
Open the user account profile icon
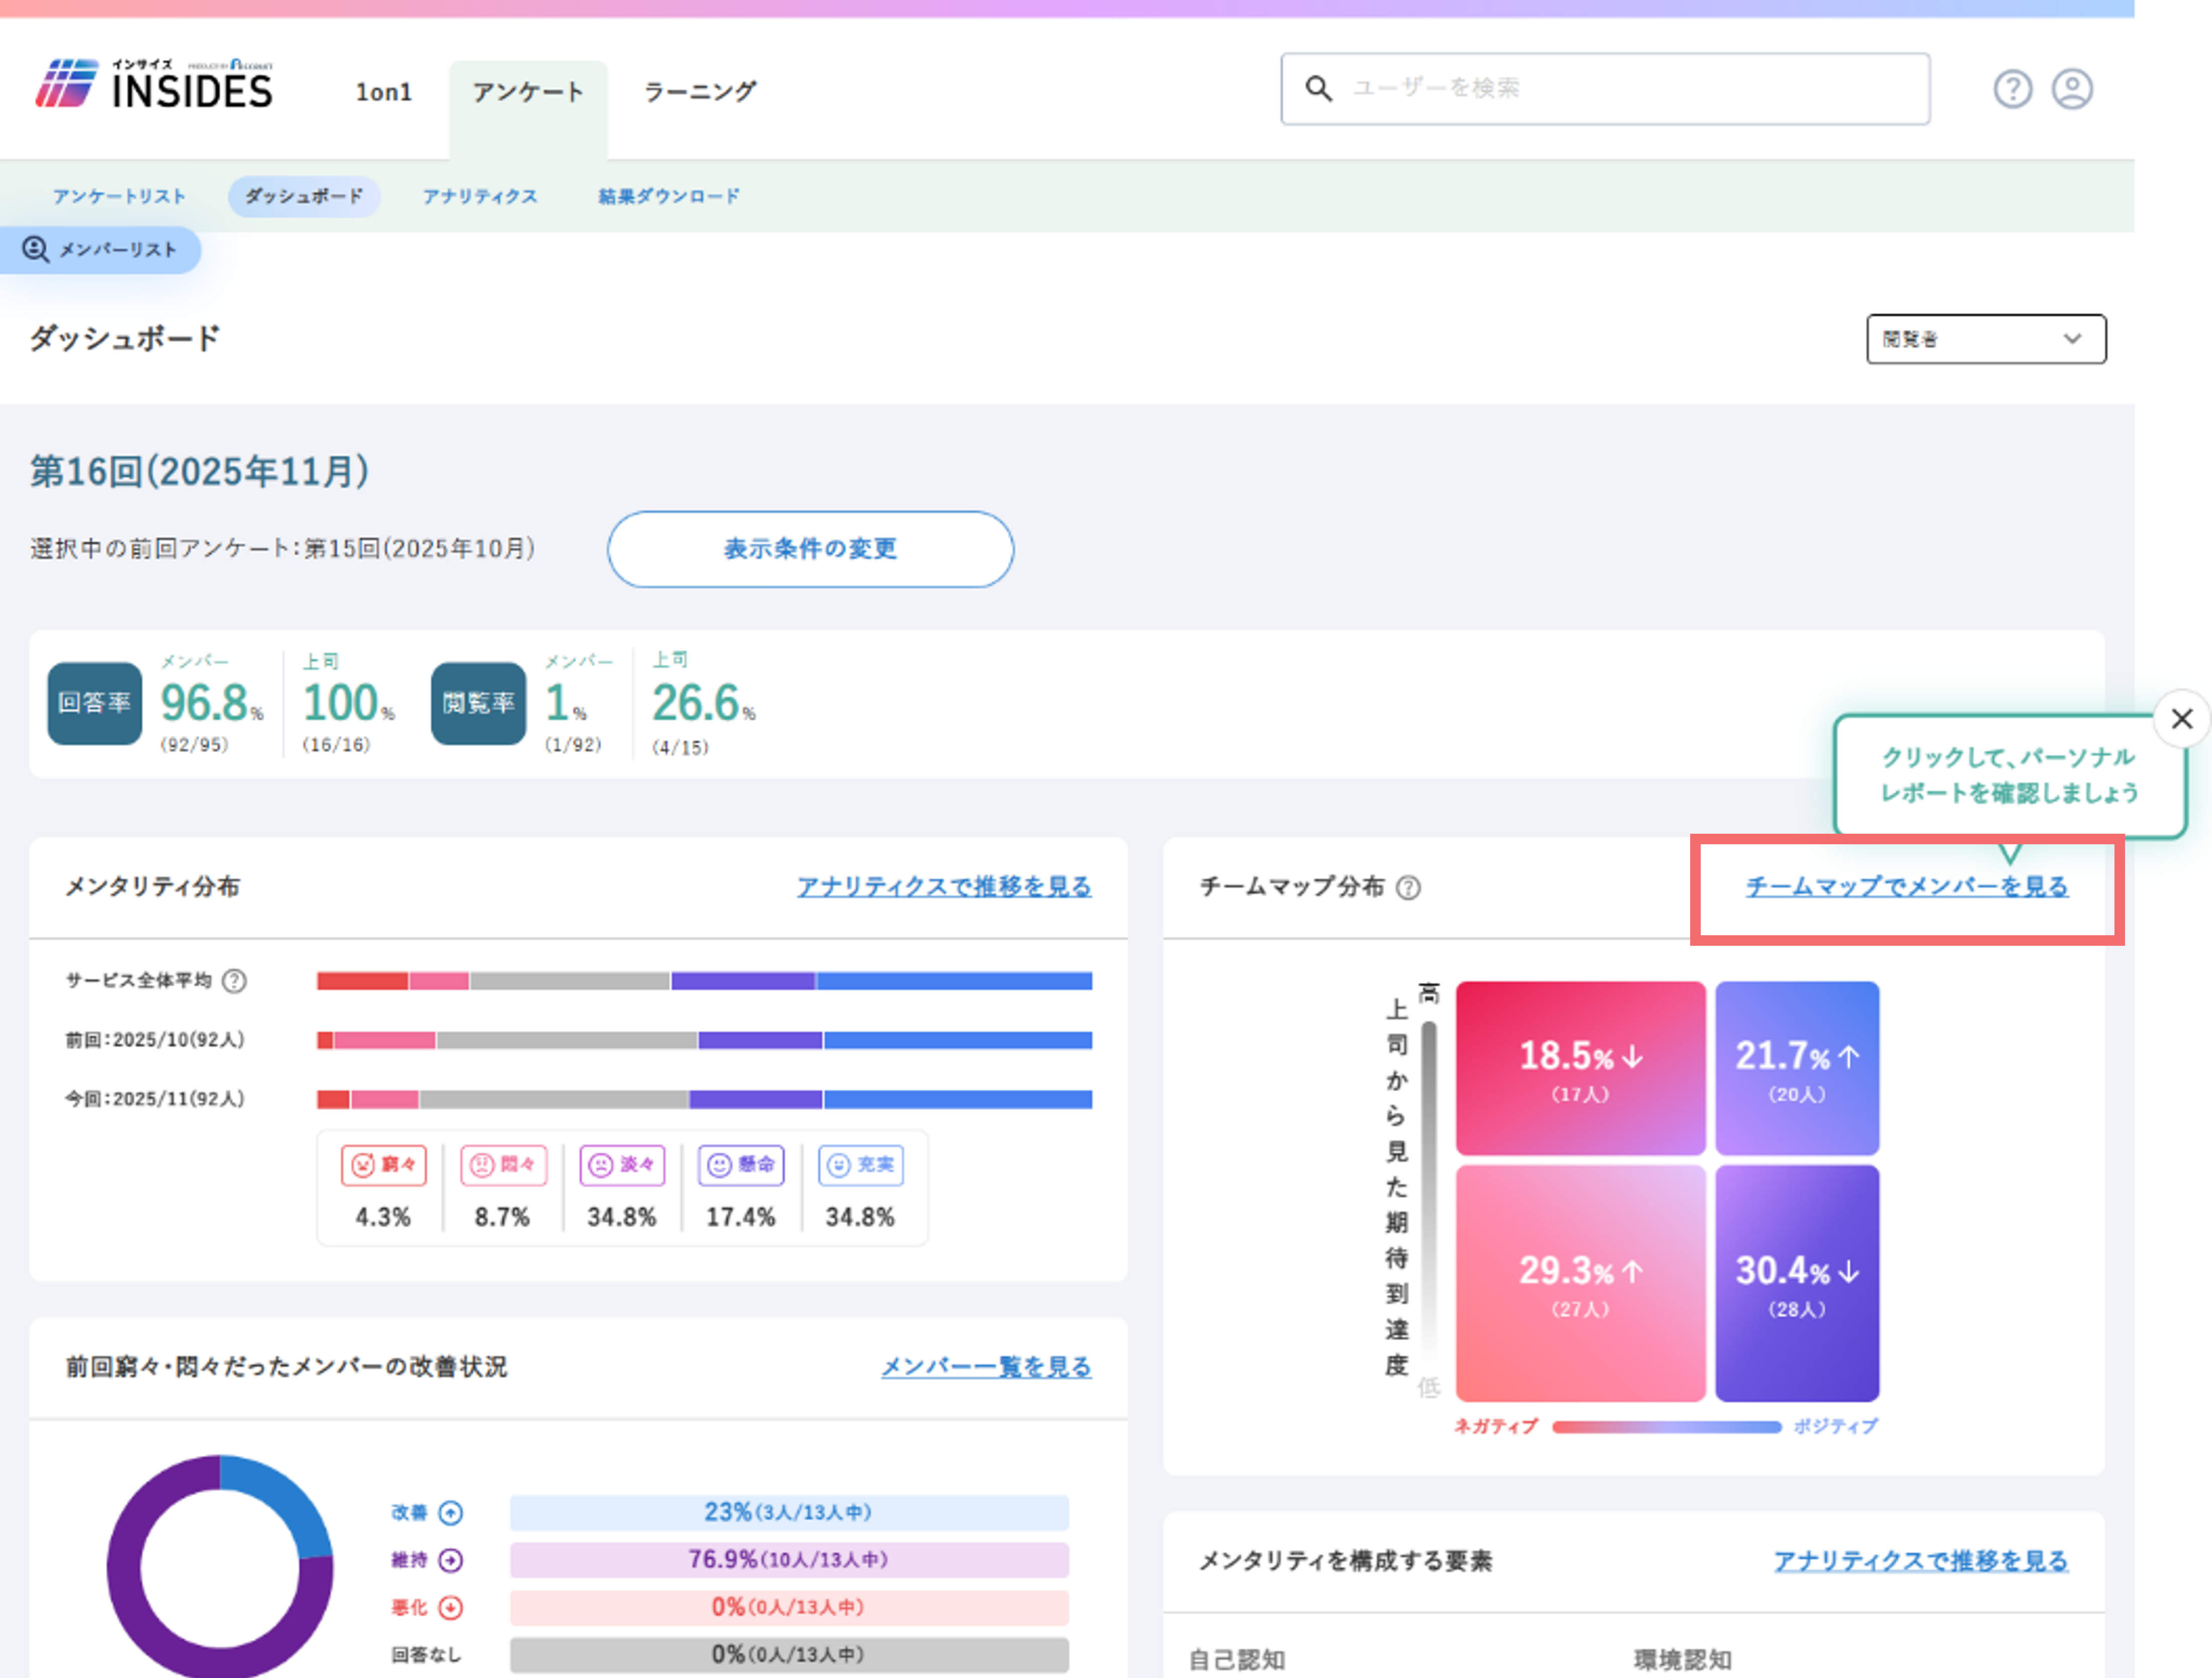pos(2072,89)
